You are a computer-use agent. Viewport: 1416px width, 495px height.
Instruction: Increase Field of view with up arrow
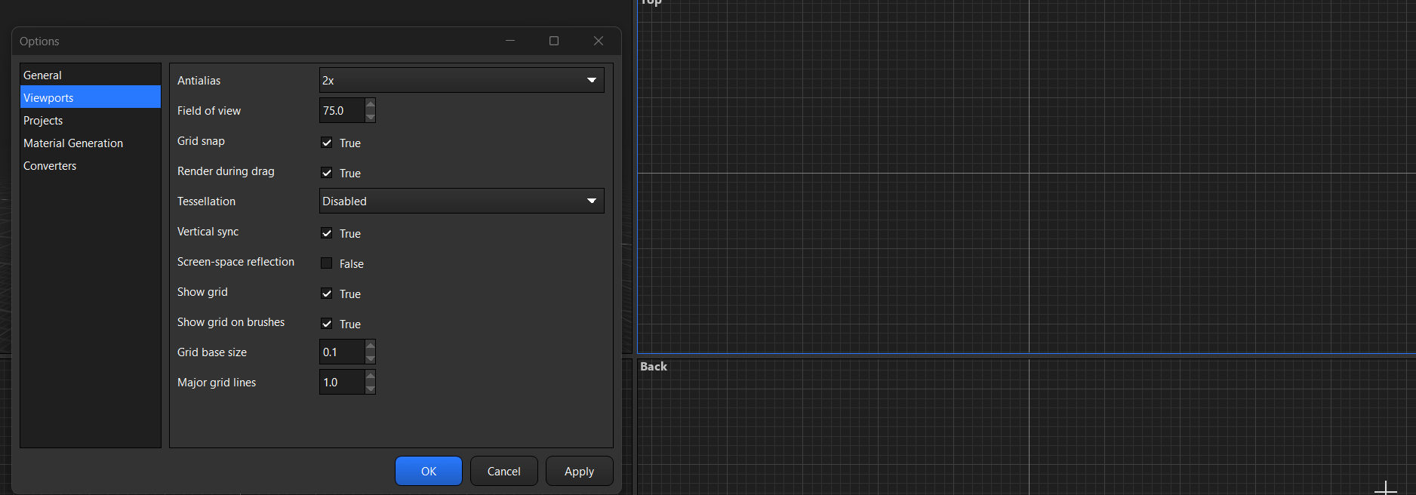coord(370,104)
